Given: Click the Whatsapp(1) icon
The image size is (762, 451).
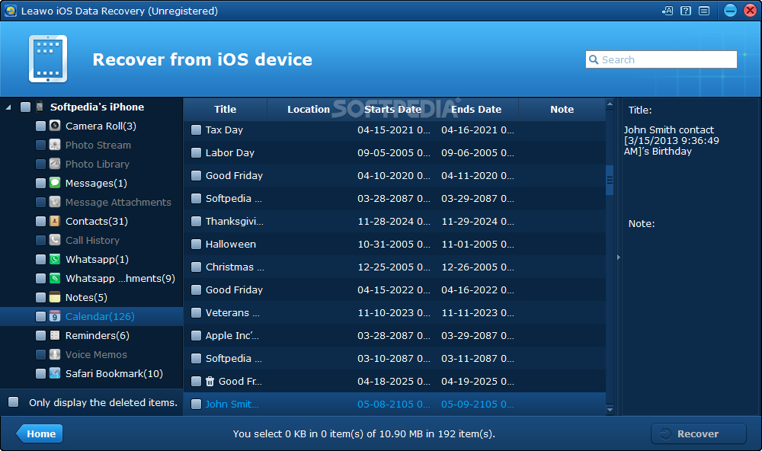Looking at the screenshot, I should click(x=55, y=259).
